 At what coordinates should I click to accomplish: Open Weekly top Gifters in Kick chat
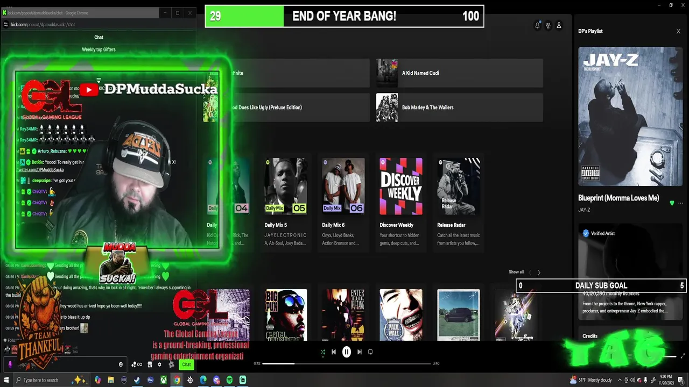pos(99,49)
